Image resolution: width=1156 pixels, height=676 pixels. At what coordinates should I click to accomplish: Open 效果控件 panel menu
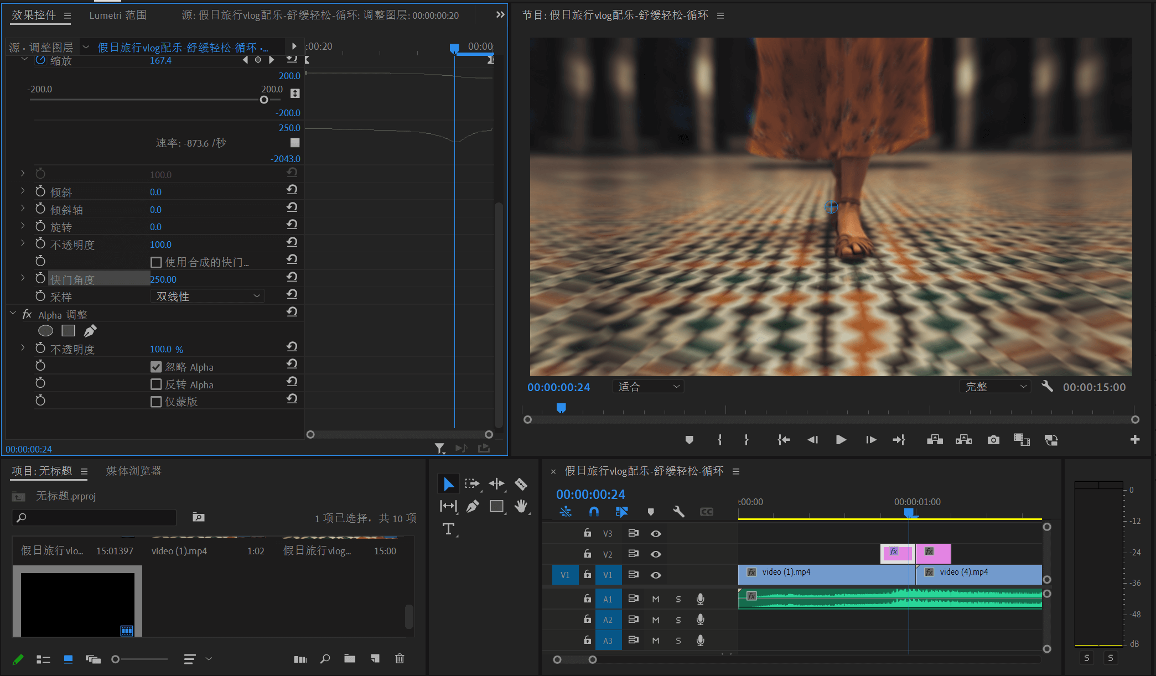[68, 15]
